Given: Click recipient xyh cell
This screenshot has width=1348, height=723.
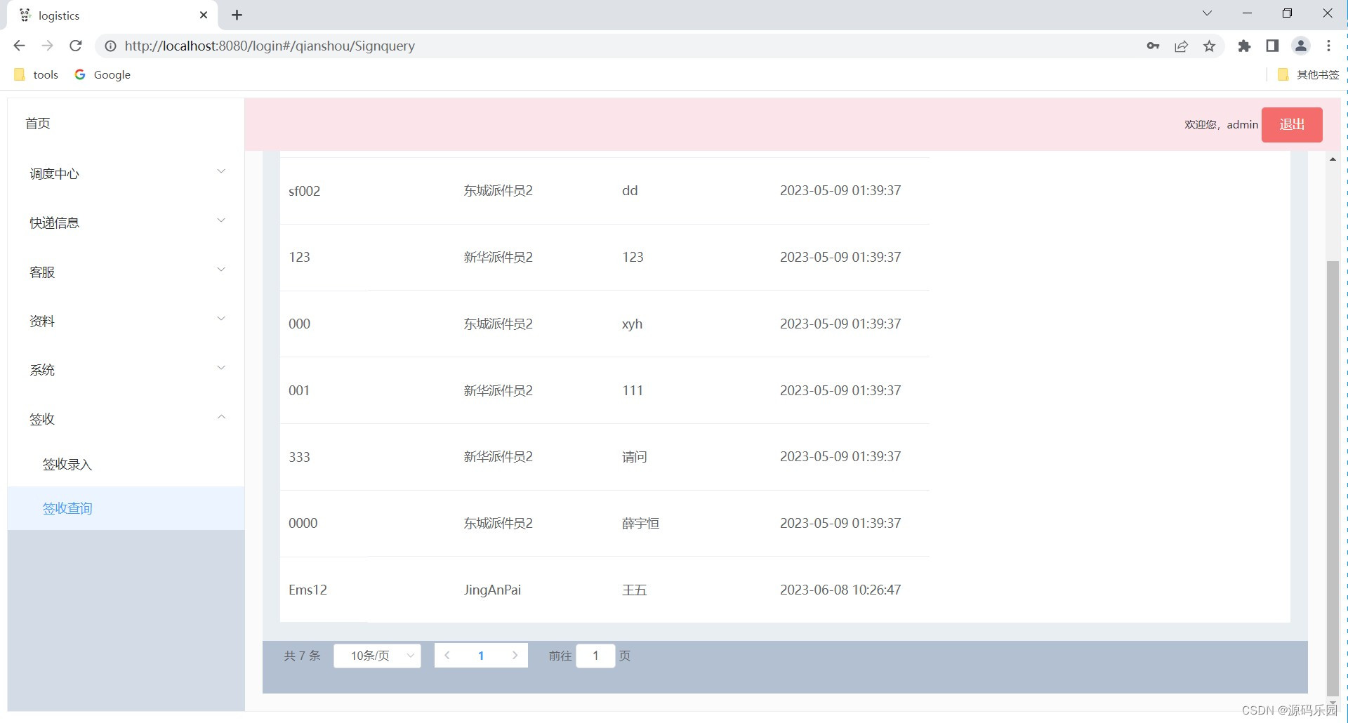Looking at the screenshot, I should click(x=632, y=324).
